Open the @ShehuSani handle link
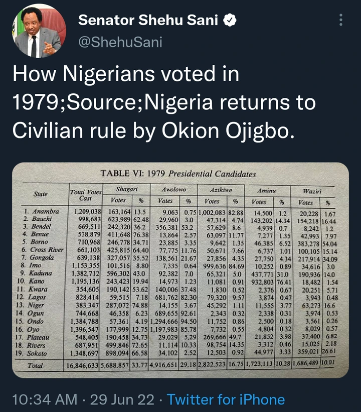Viewport: 361px width, 412px height. pyautogui.click(x=120, y=42)
